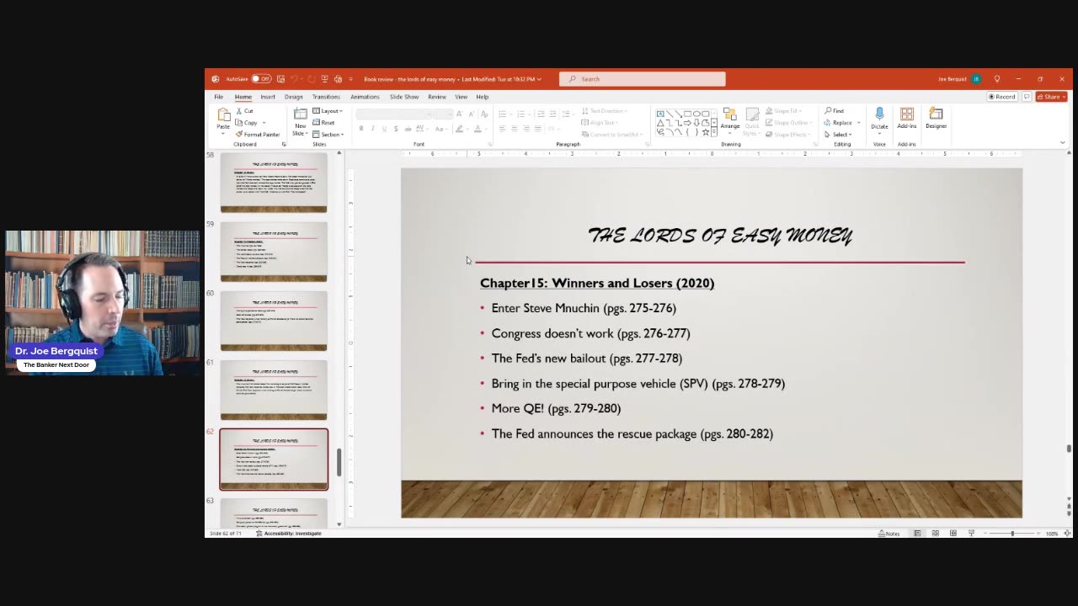This screenshot has width=1078, height=606.
Task: Toggle the AutoSave switch
Action: click(x=261, y=79)
